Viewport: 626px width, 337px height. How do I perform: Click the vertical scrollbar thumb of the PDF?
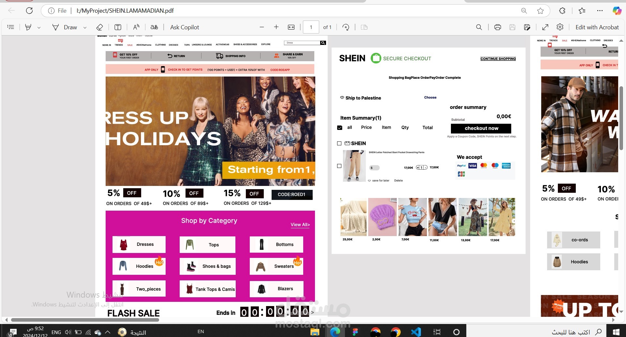pos(621,118)
